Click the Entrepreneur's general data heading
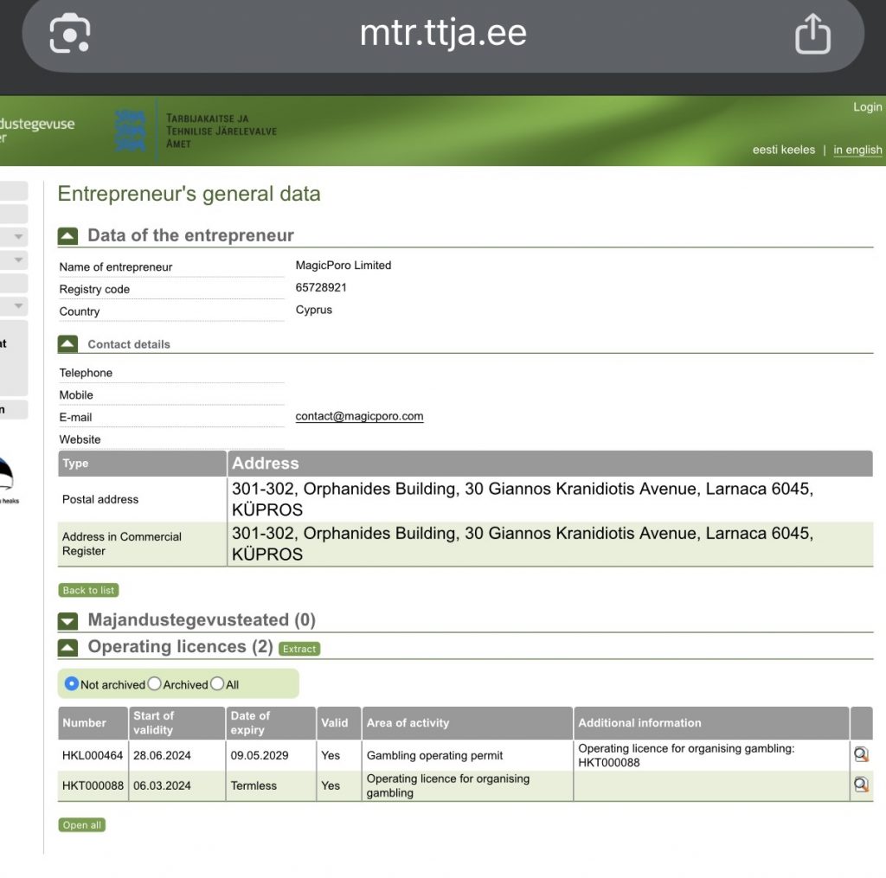 [x=189, y=194]
